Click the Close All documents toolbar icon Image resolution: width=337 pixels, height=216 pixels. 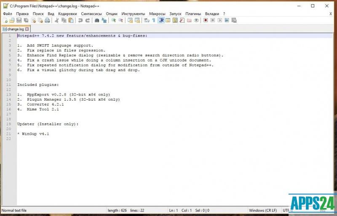[40, 20]
